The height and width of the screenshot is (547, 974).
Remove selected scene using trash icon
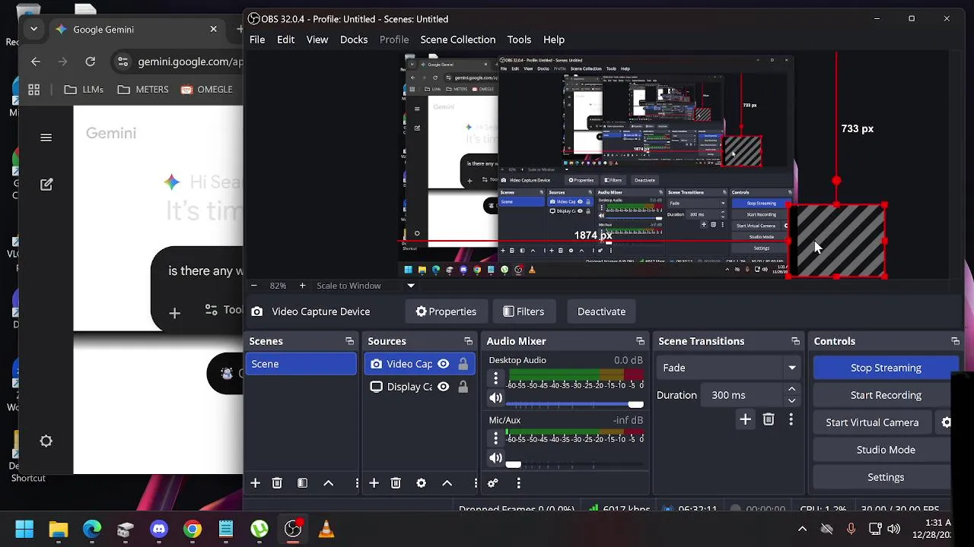[x=277, y=483]
